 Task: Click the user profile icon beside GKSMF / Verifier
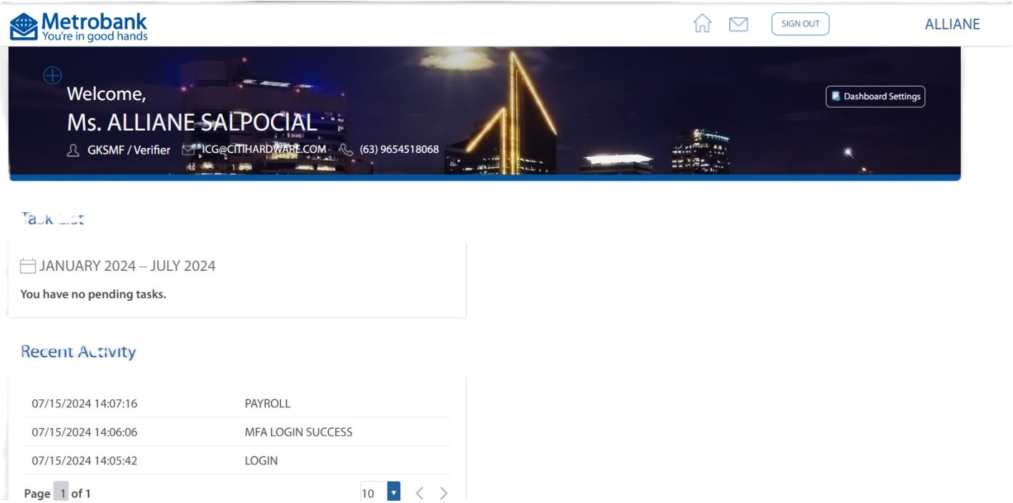click(73, 150)
